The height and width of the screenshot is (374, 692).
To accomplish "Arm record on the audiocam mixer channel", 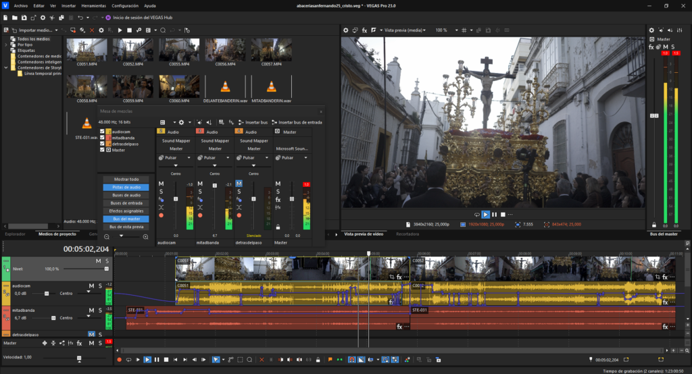I will point(161,215).
